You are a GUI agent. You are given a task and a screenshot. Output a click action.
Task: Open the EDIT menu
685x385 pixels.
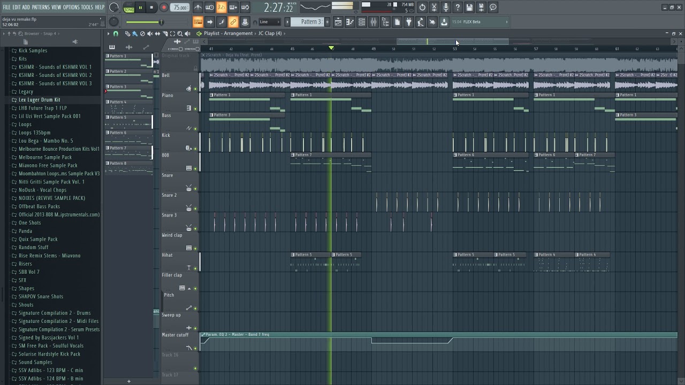[17, 7]
